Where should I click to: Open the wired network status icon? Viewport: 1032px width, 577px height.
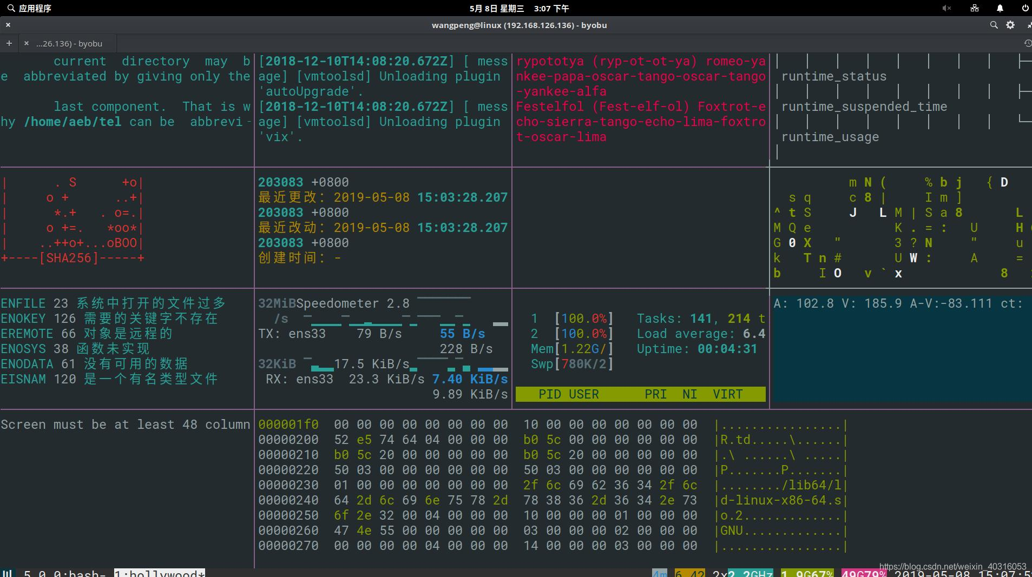pos(974,8)
